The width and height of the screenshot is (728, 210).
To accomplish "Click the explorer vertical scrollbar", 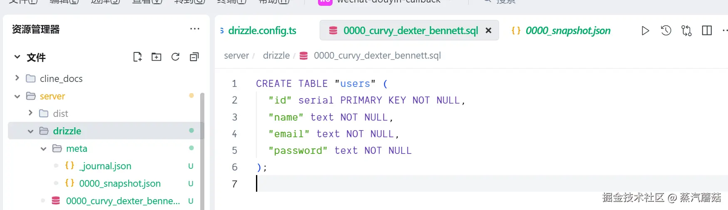I will pos(202,151).
